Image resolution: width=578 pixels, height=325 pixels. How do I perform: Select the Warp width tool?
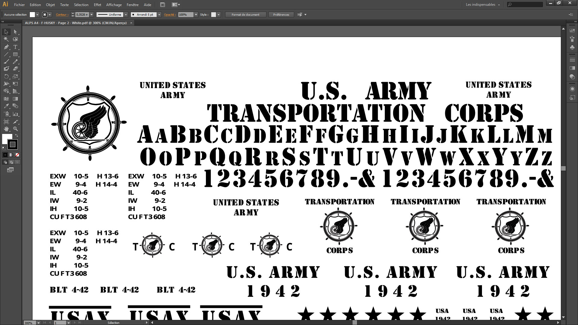pos(6,84)
